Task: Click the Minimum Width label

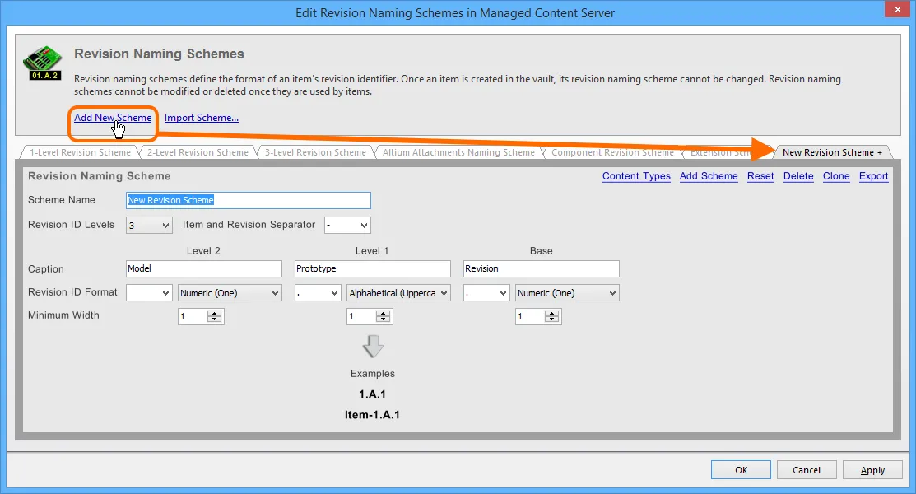Action: (63, 315)
